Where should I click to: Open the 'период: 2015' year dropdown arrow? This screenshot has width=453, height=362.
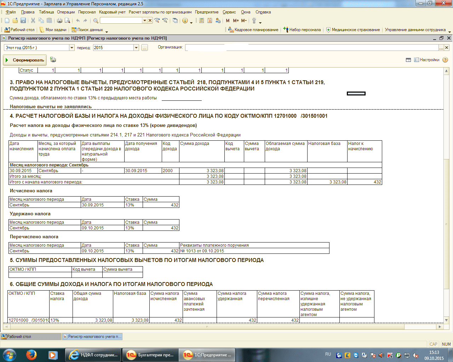click(136, 48)
